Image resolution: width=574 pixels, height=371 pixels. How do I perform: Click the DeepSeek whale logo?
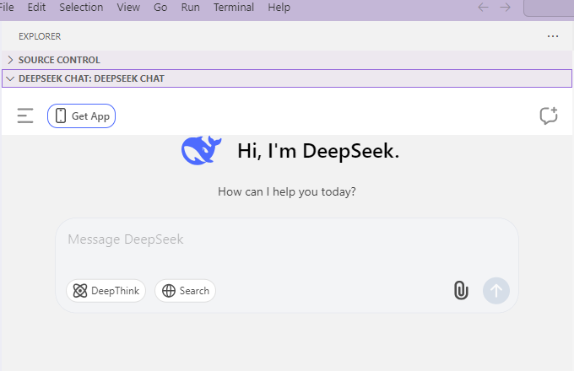pos(202,150)
